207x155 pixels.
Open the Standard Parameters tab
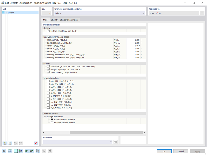pos(69,20)
